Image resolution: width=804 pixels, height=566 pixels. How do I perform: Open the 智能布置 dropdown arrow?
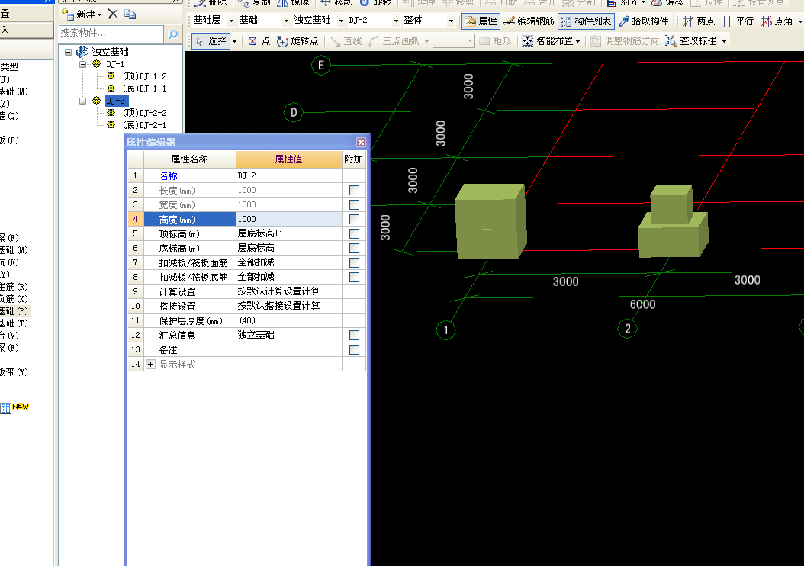(578, 41)
